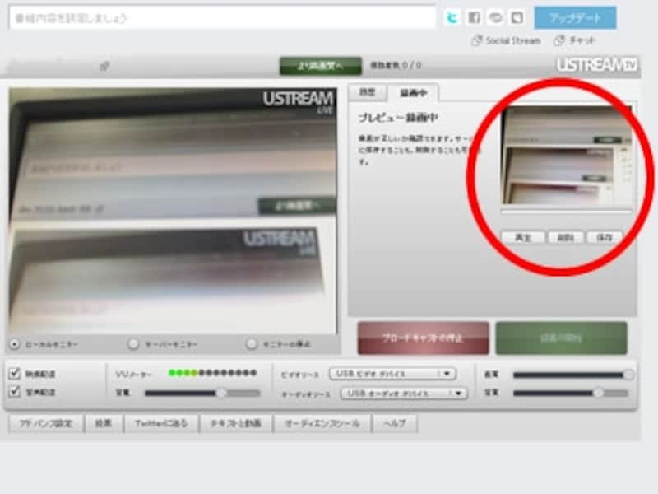Select the モニターの停止 radio button
The width and height of the screenshot is (658, 494).
coord(252,344)
